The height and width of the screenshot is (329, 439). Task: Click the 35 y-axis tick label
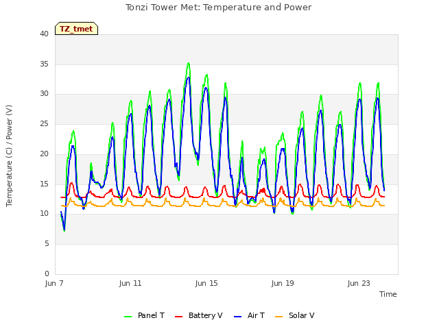click(44, 64)
